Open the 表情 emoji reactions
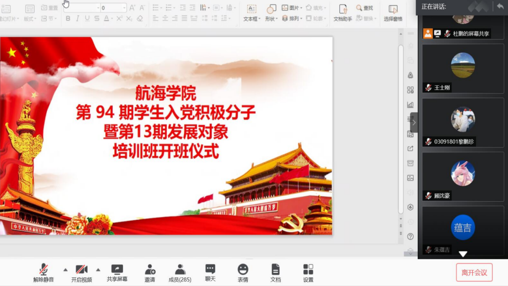The width and height of the screenshot is (508, 286). (x=243, y=272)
